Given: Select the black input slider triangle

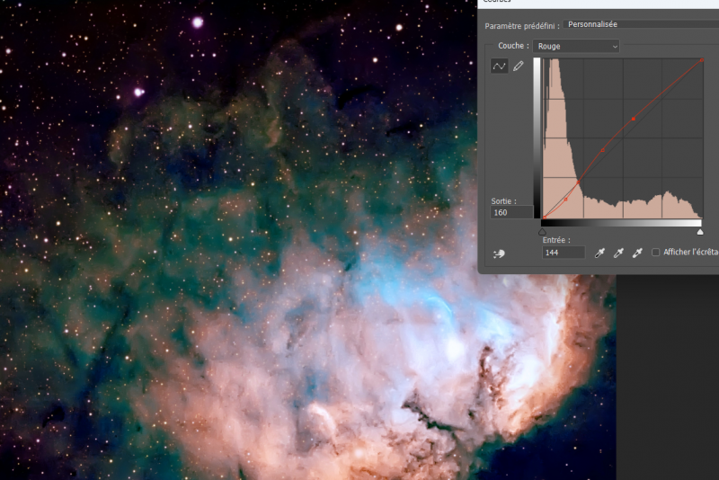Looking at the screenshot, I should point(543,232).
